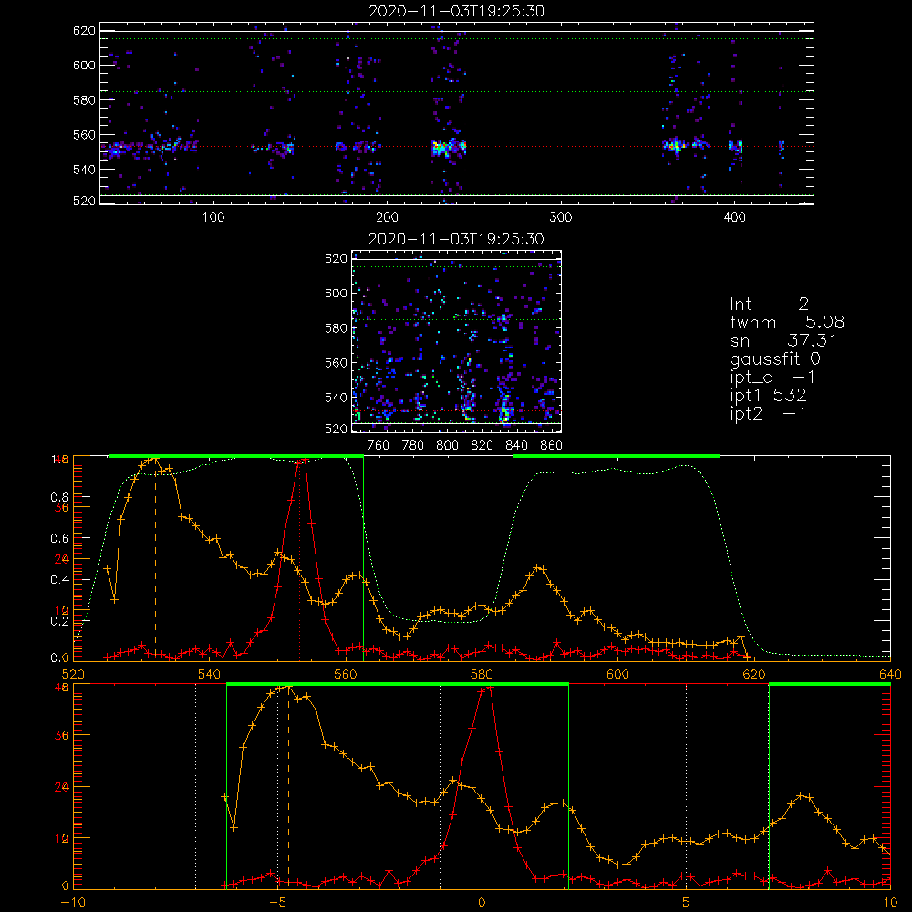Click the -10 x-axis label of the bottom plot

click(73, 902)
